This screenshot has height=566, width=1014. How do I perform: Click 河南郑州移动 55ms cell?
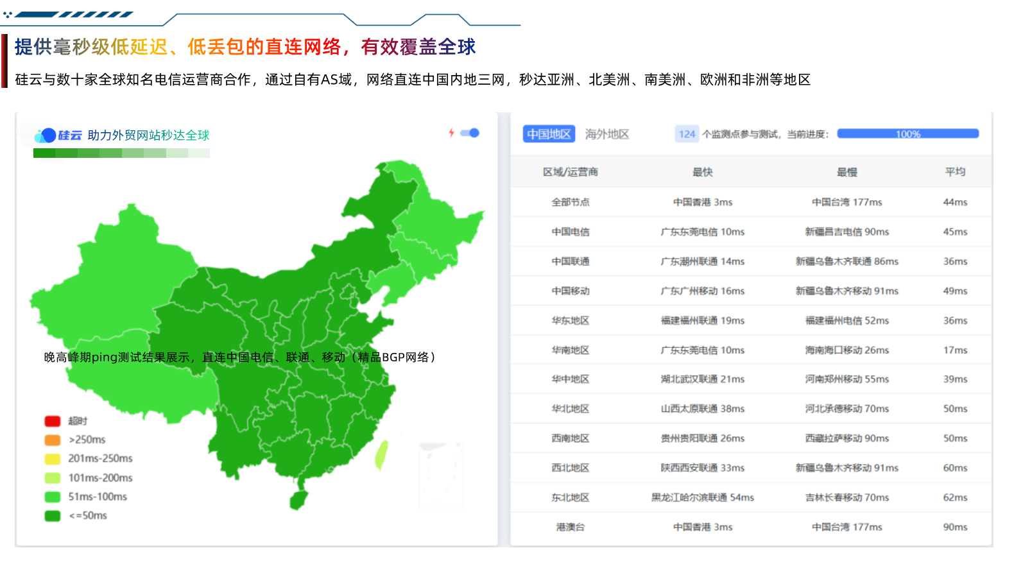click(846, 379)
